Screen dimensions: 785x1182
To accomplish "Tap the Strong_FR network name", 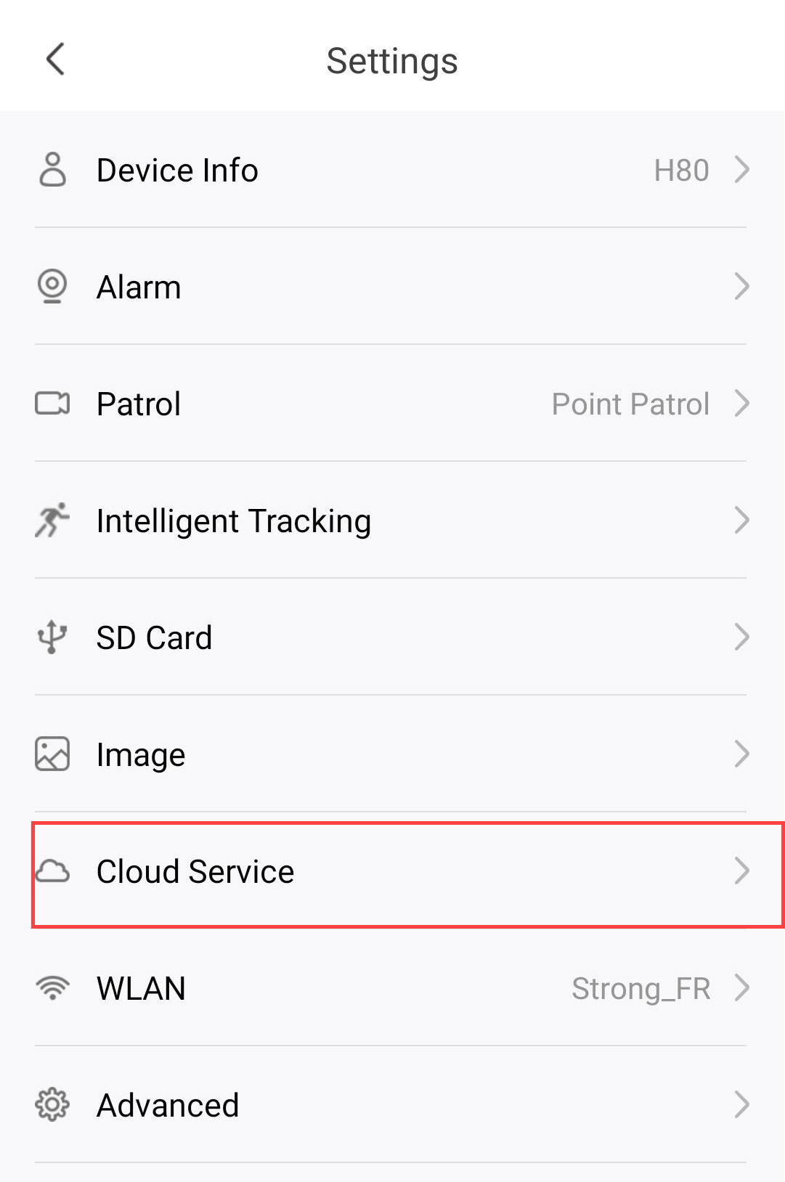I will pos(640,989).
